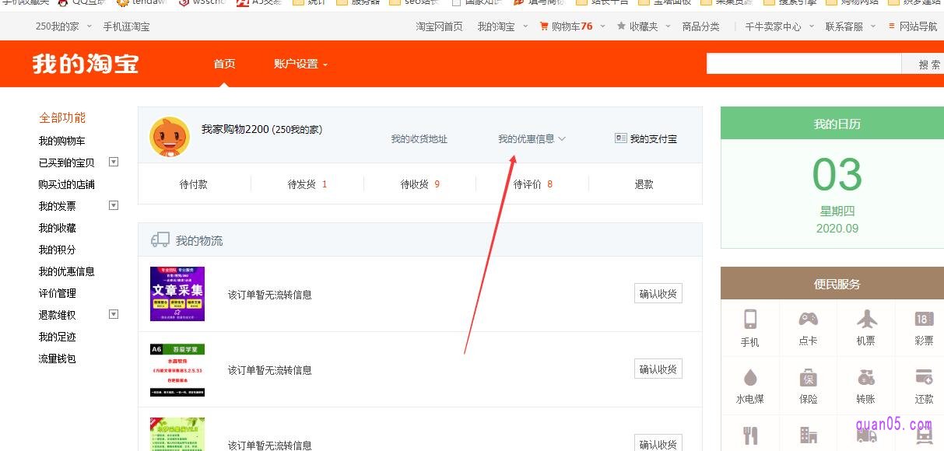Click inside the search input field
The image size is (944, 451).
click(x=804, y=65)
